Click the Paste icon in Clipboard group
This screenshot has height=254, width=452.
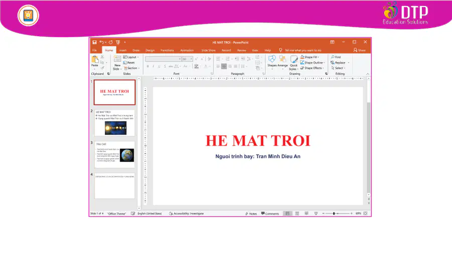pyautogui.click(x=94, y=61)
